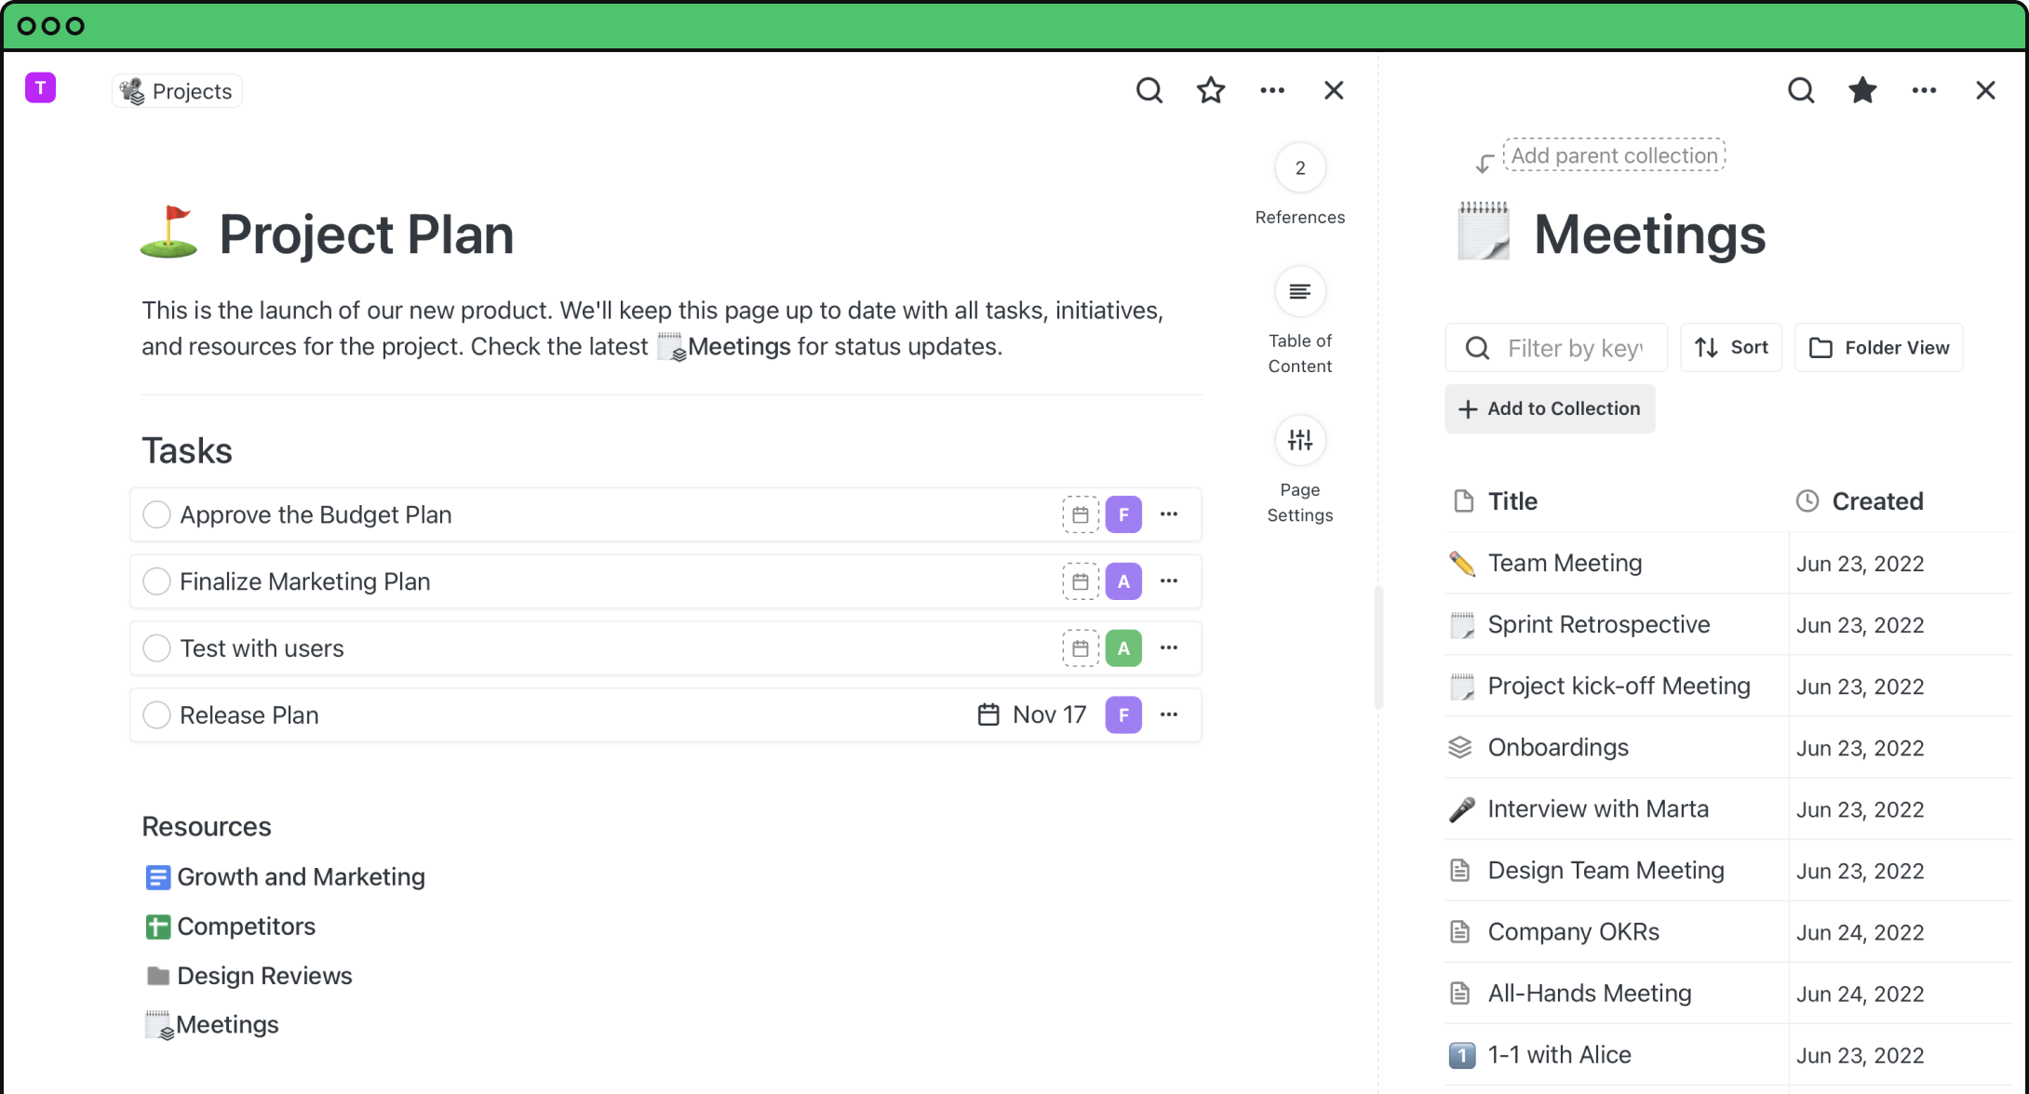Open Growth and Marketing resource link

point(300,877)
